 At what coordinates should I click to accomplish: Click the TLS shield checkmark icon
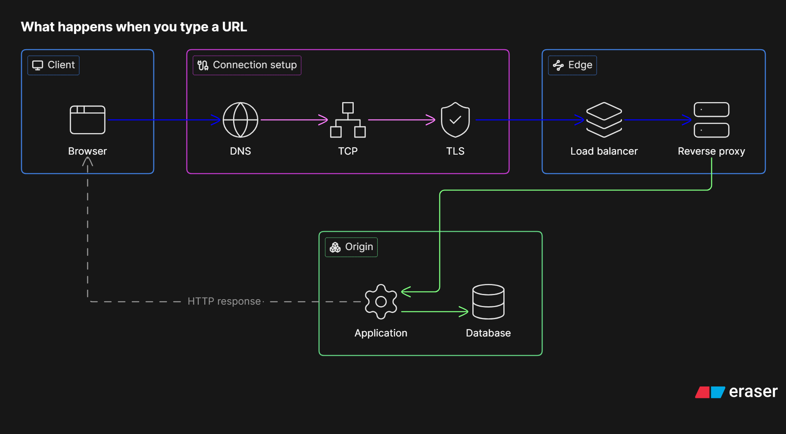pyautogui.click(x=455, y=120)
